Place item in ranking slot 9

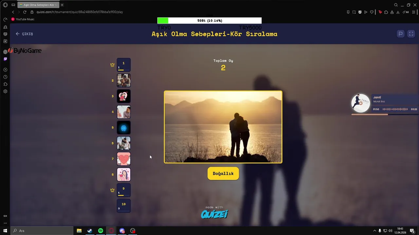point(124,190)
